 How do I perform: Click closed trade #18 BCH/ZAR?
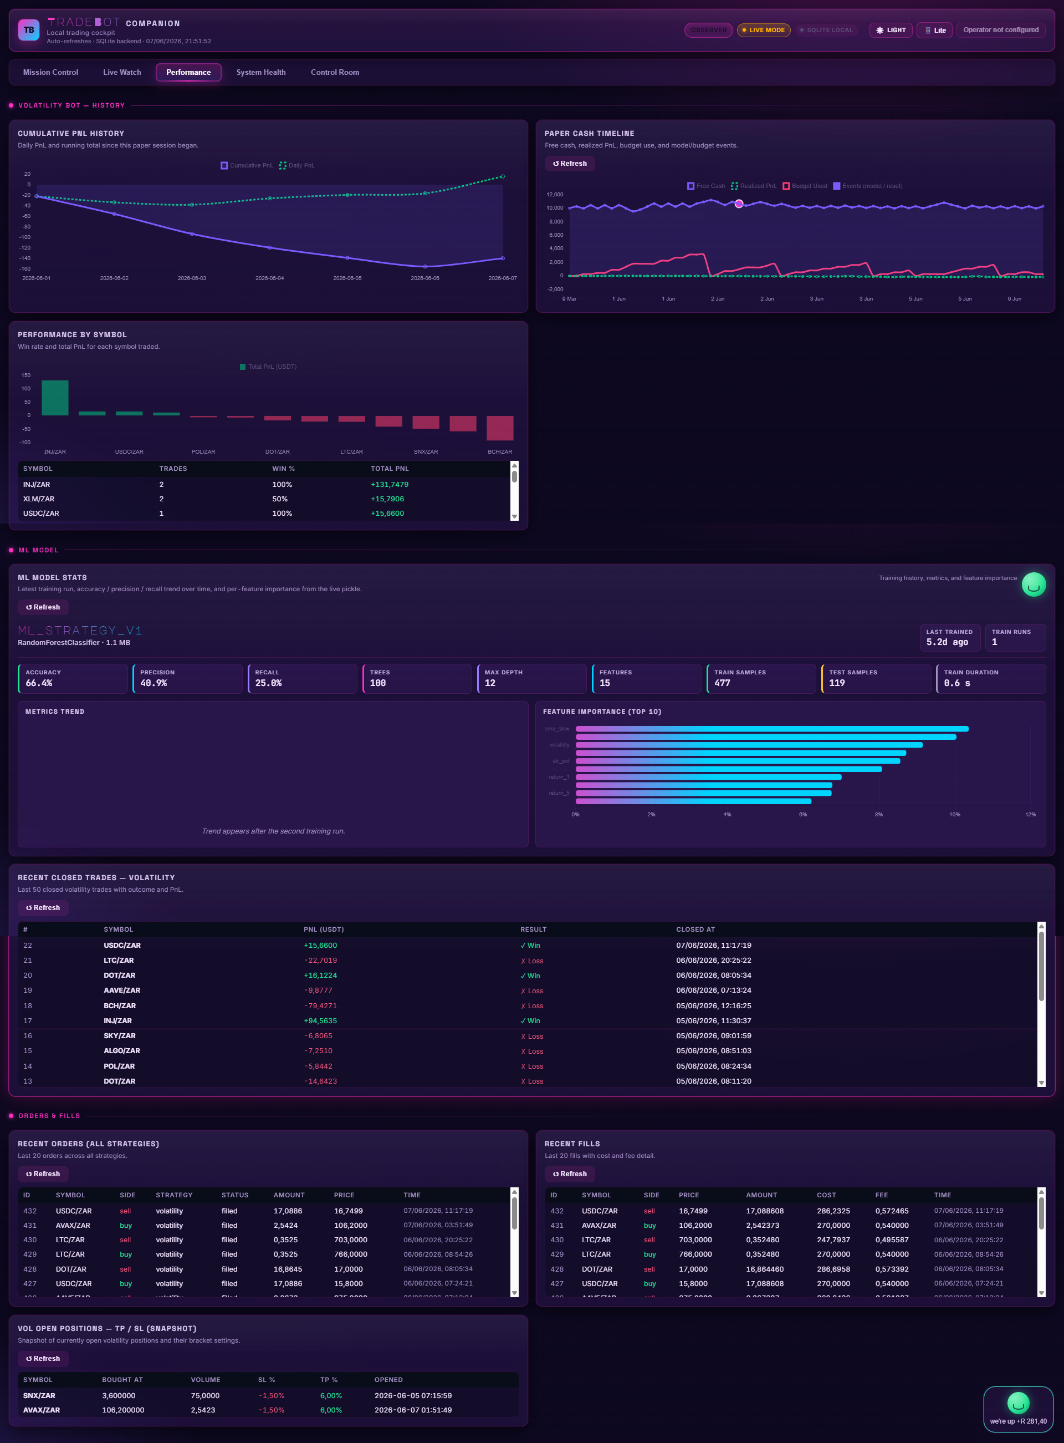pyautogui.click(x=528, y=1005)
